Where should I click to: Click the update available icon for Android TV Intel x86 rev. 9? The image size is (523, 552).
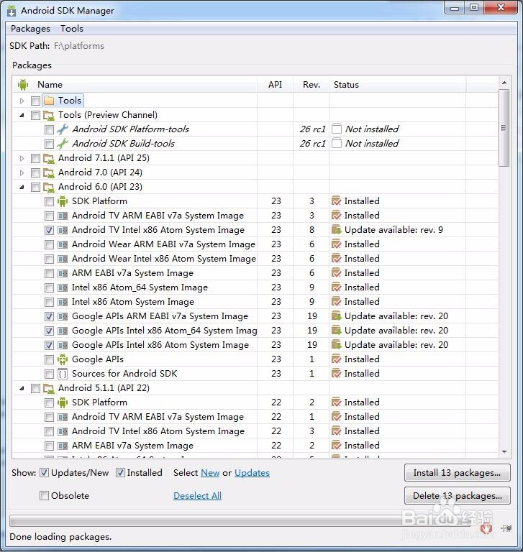tap(337, 230)
